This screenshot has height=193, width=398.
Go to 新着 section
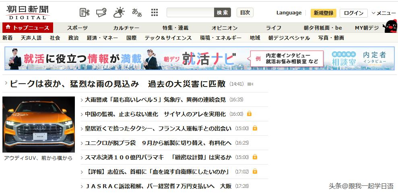(x=7, y=38)
